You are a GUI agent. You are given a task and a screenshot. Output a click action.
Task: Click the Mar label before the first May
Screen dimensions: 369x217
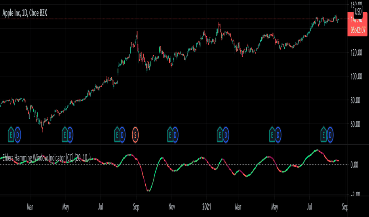(x=30, y=207)
